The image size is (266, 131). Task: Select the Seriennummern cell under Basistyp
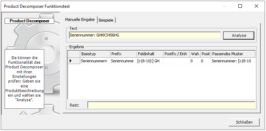click(x=95, y=61)
